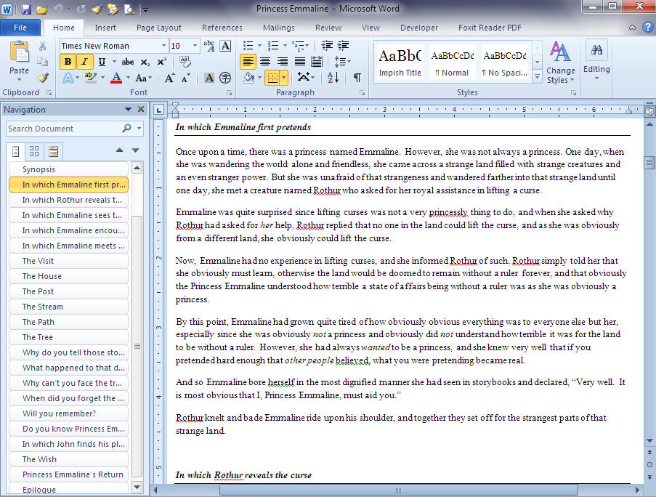Click the Paste clipboard icon

click(19, 52)
